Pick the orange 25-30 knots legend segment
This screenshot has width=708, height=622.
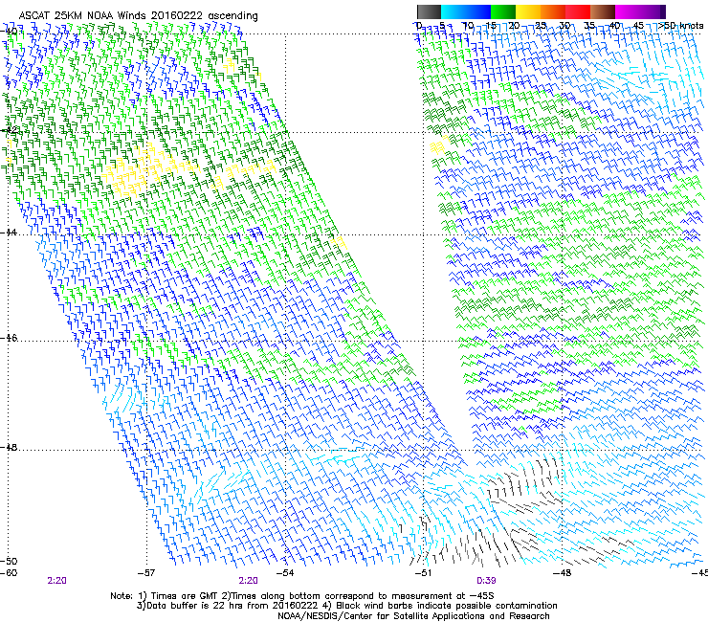[x=553, y=11]
